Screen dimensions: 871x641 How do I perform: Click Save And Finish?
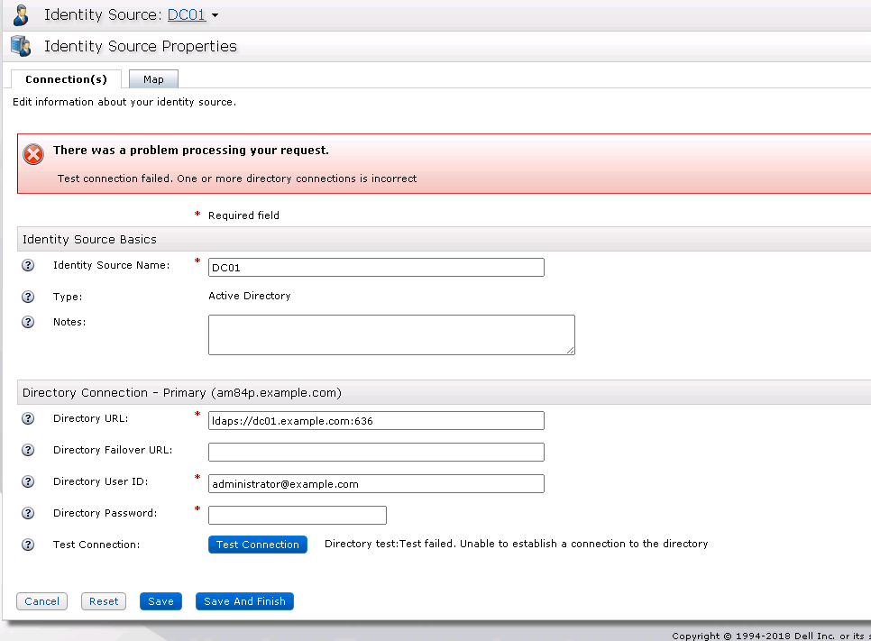244,601
